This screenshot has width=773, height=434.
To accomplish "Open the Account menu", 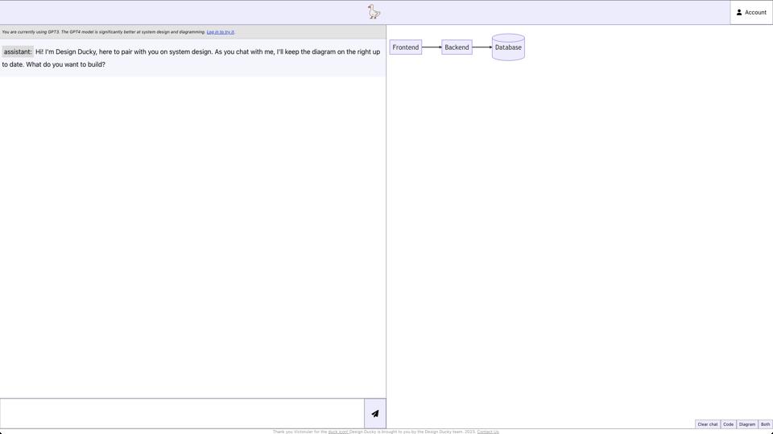I will 751,12.
